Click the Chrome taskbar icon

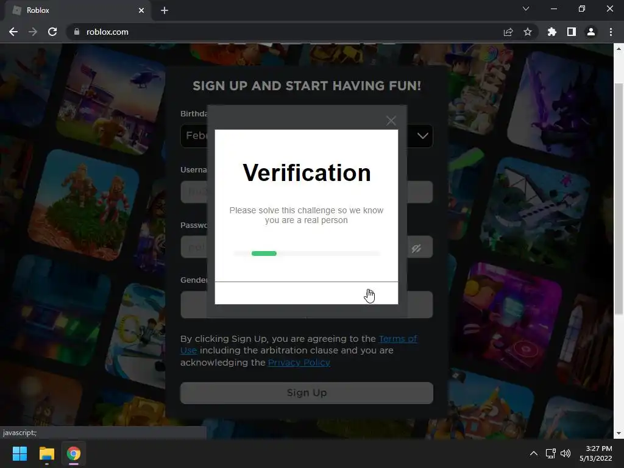pyautogui.click(x=74, y=453)
